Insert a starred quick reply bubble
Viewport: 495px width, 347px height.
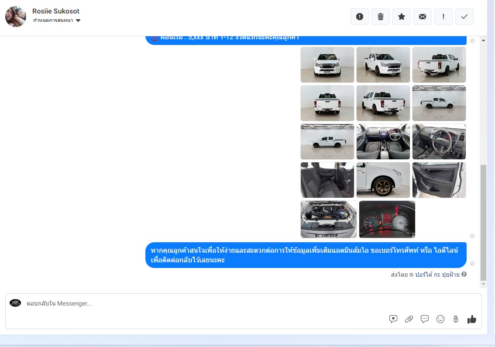[393, 319]
